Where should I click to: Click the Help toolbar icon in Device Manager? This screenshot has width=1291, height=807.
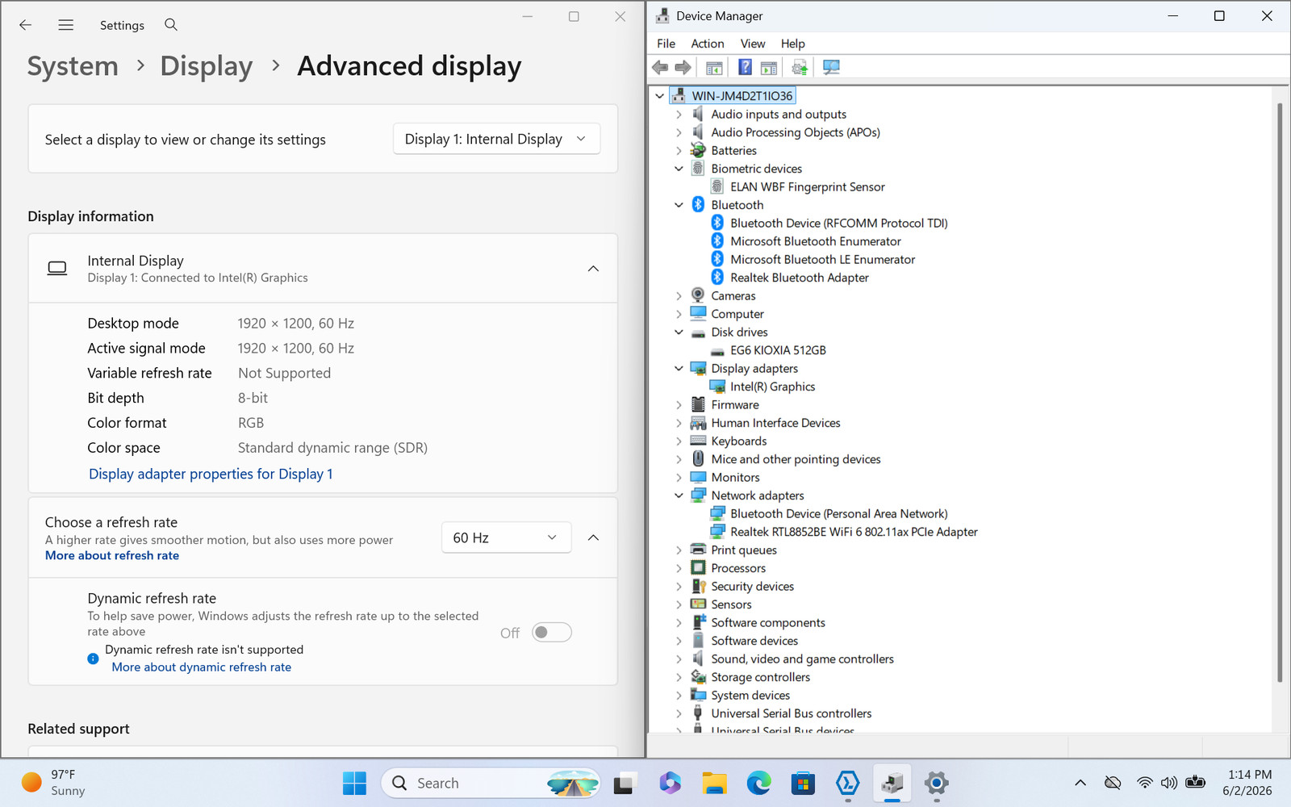coord(745,67)
